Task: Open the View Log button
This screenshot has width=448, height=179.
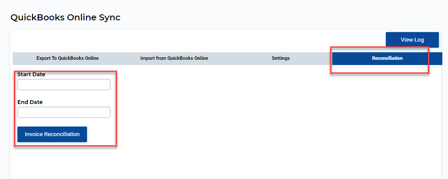Action: coord(412,40)
